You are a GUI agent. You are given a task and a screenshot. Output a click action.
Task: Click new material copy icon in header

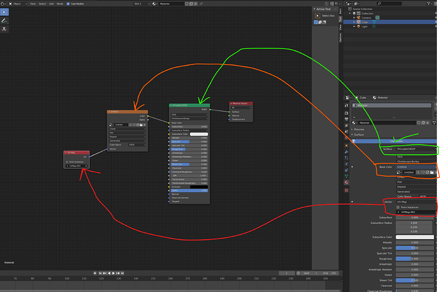click(x=191, y=4)
